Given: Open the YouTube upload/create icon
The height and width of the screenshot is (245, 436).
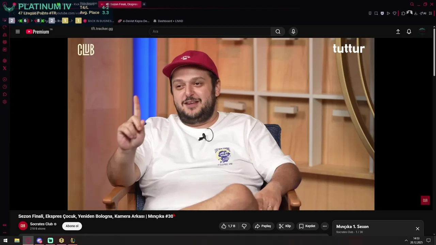Looking at the screenshot, I should 398,32.
